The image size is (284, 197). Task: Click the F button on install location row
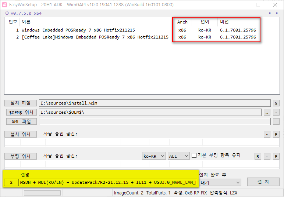tap(276, 134)
